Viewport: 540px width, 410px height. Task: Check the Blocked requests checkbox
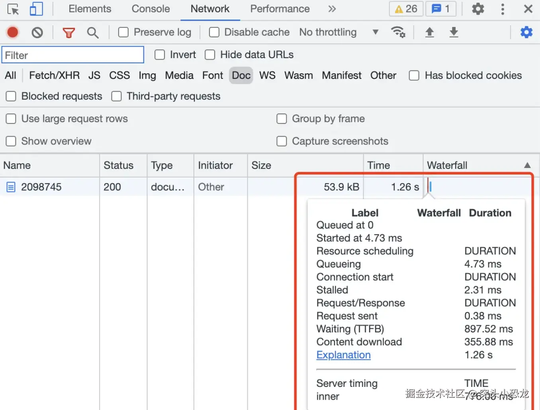11,96
